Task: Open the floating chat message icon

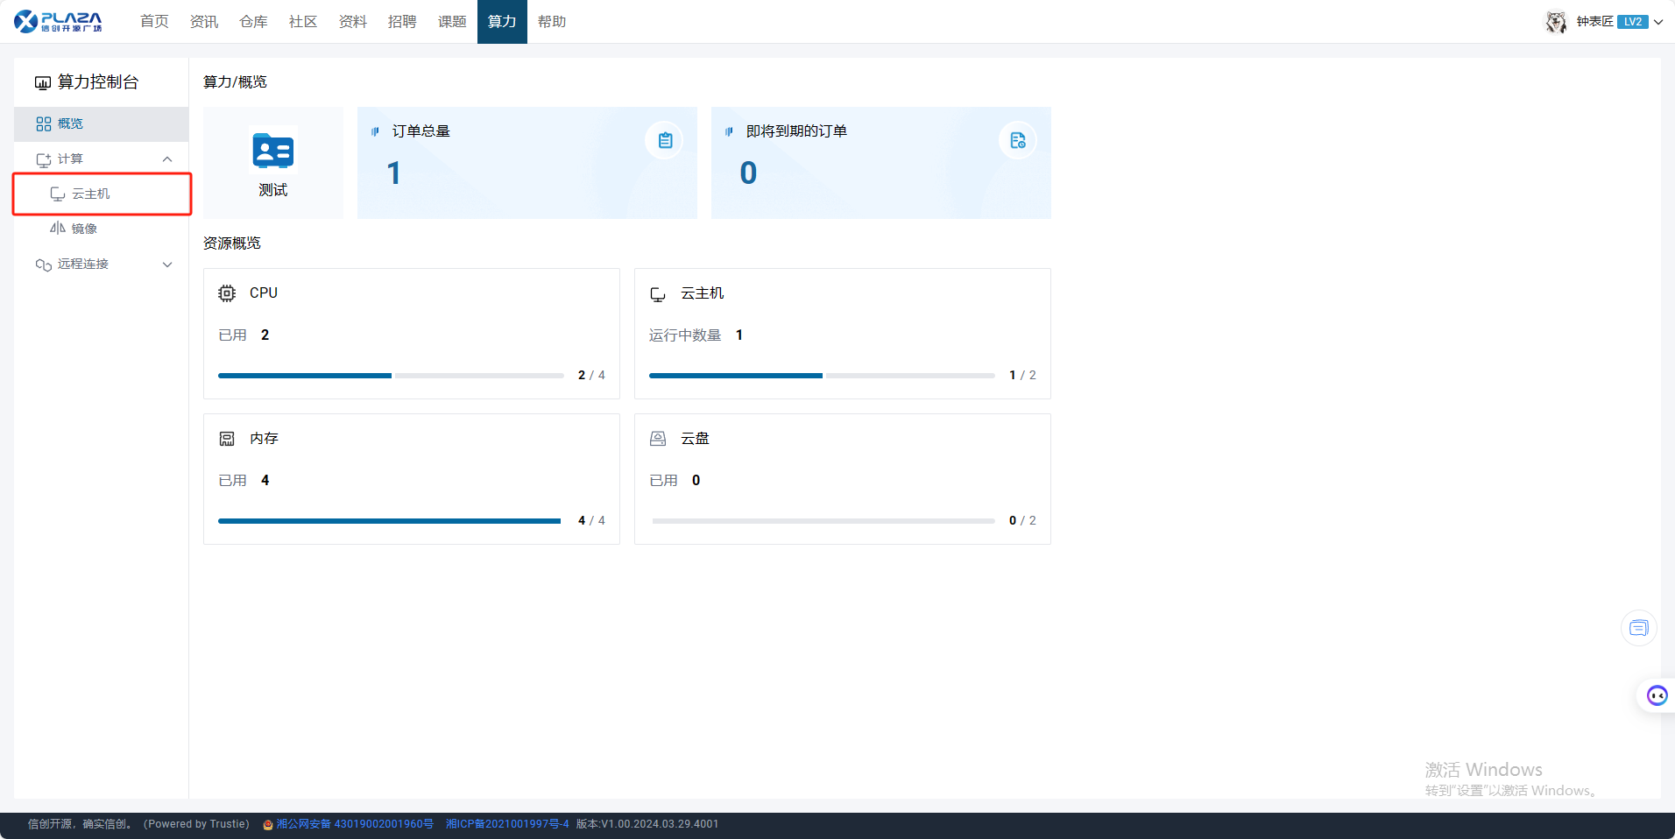Action: [1638, 628]
